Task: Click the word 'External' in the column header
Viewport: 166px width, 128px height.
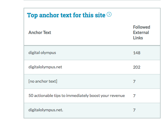Action: coord(141,33)
